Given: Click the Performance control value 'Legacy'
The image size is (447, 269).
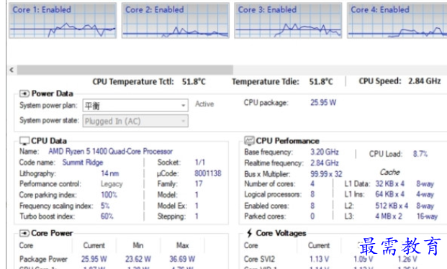Looking at the screenshot, I should tap(112, 184).
